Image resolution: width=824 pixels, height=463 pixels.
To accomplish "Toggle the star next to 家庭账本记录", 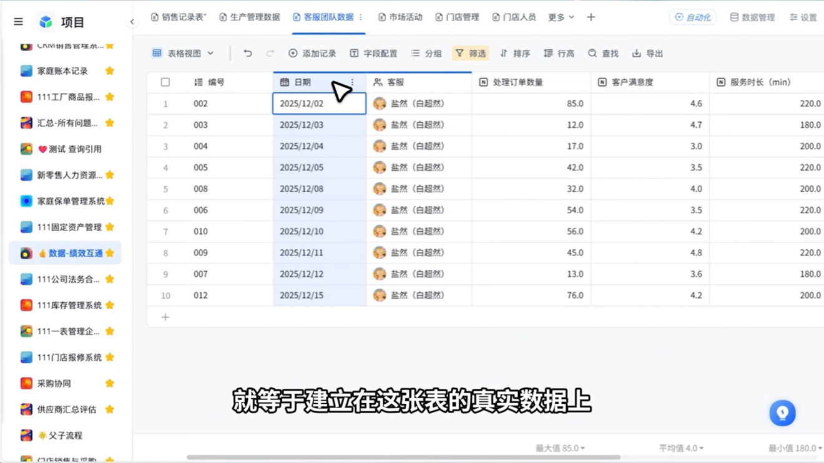I will click(x=110, y=71).
